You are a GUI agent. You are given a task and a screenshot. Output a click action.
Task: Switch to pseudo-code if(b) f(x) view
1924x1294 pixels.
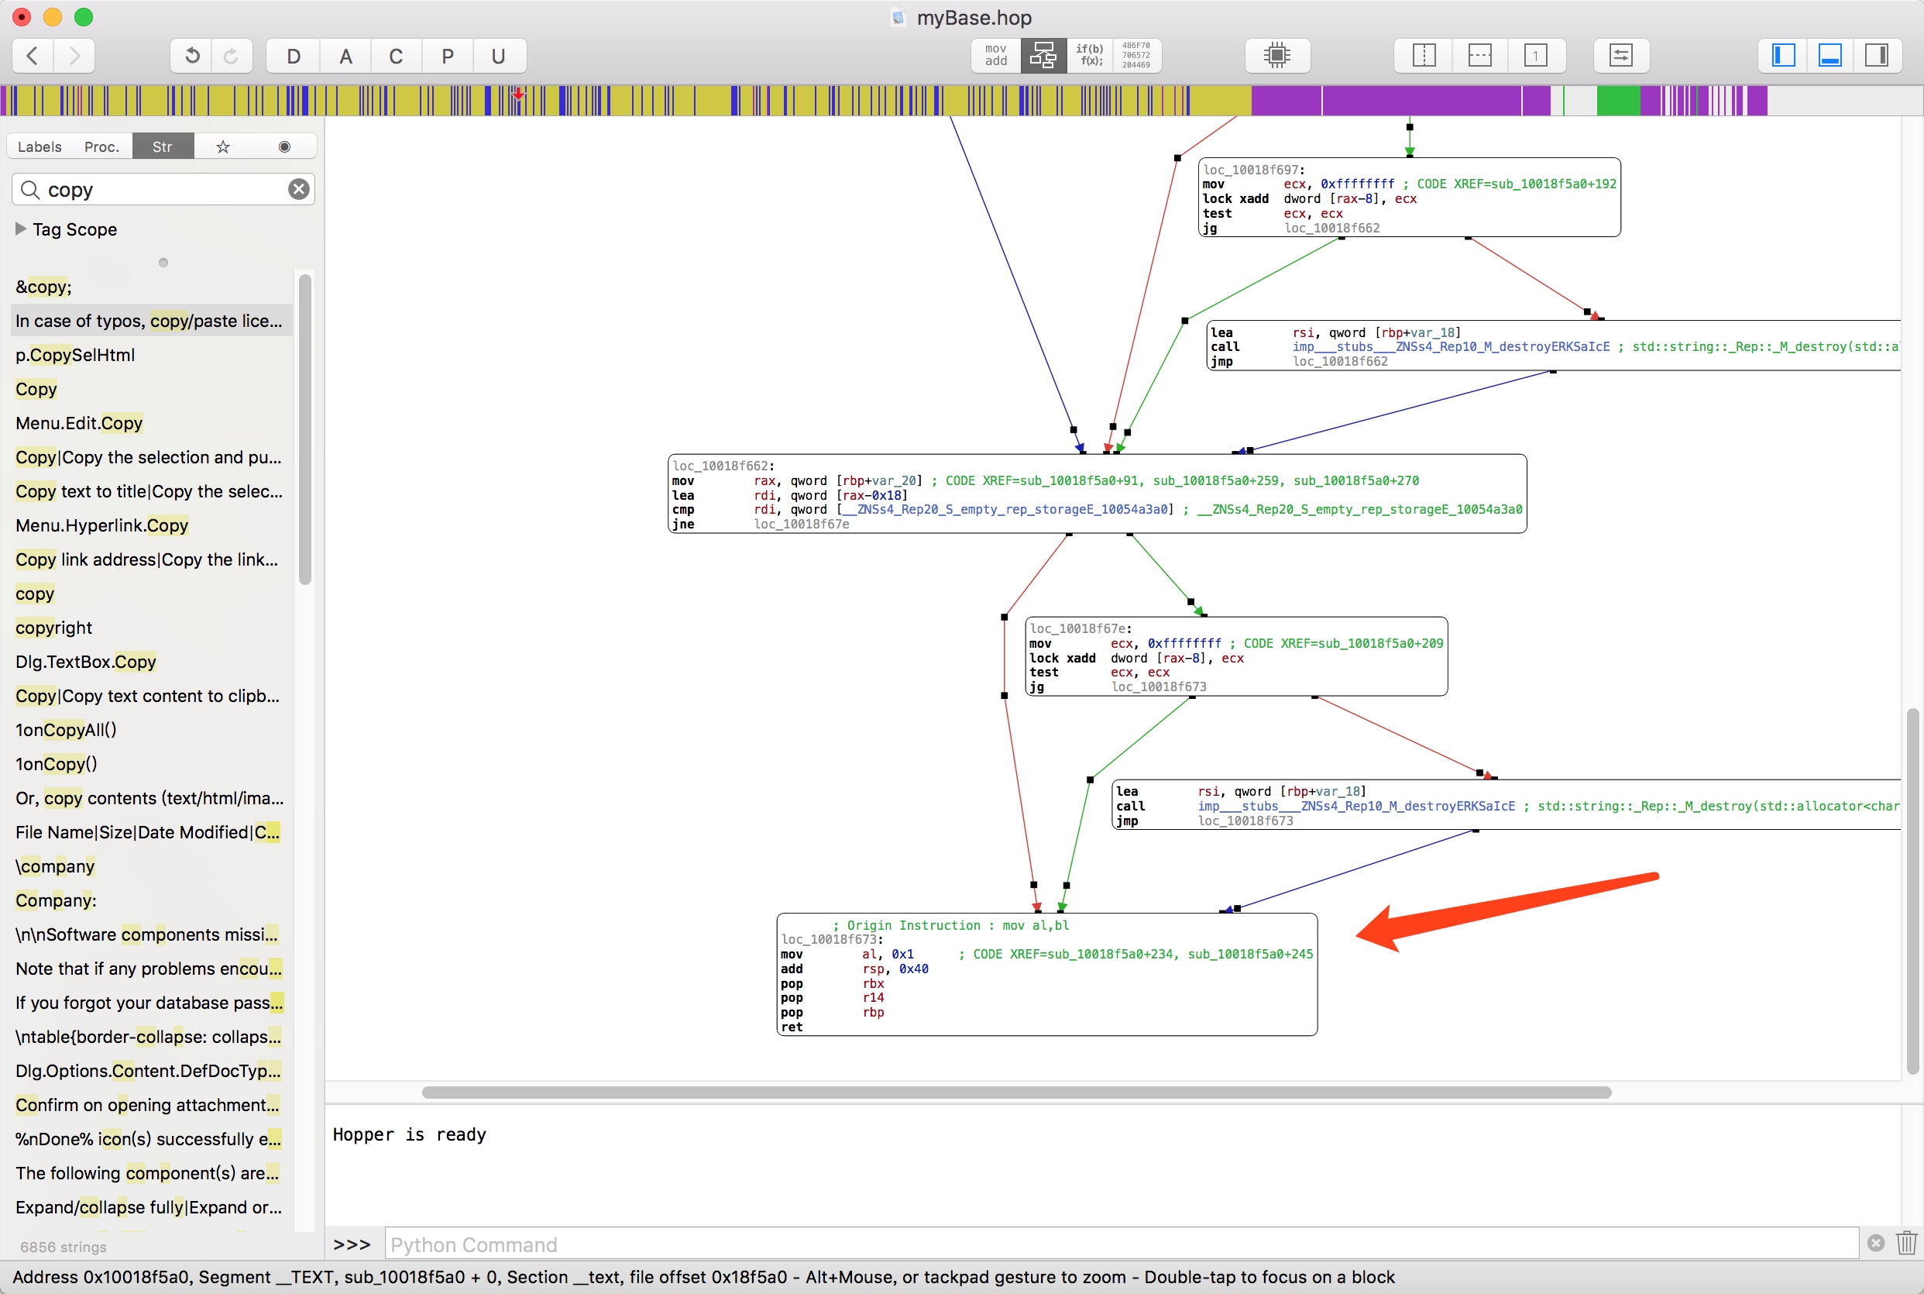click(1089, 56)
